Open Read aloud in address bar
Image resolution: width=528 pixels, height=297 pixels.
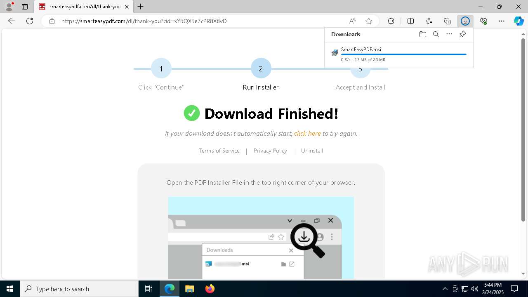352,21
